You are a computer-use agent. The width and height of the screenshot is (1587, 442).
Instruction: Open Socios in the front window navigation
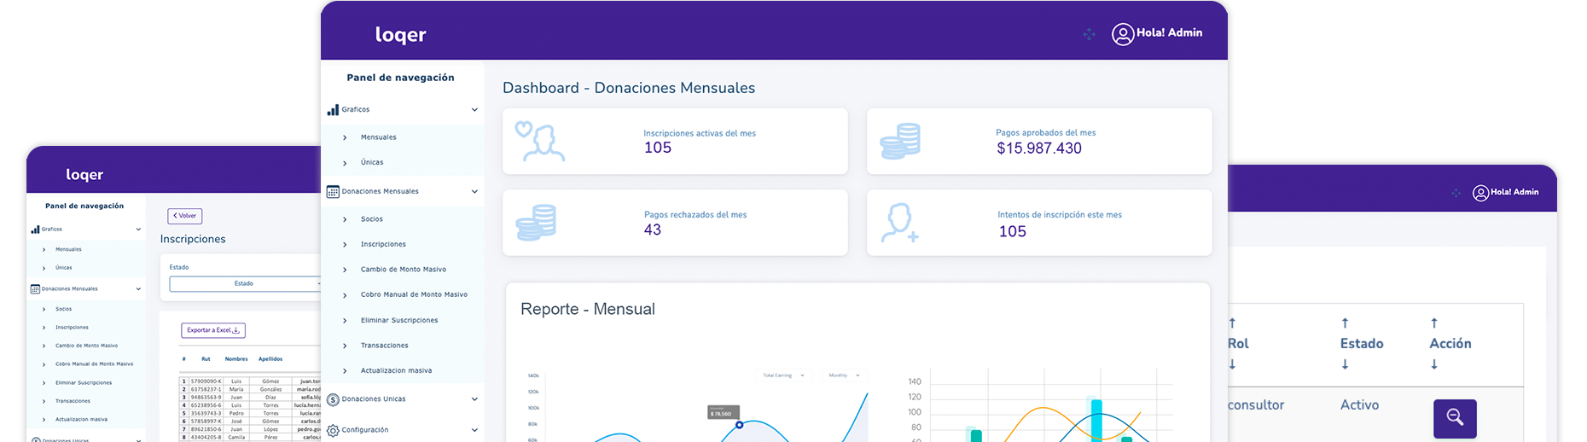pyautogui.click(x=372, y=219)
